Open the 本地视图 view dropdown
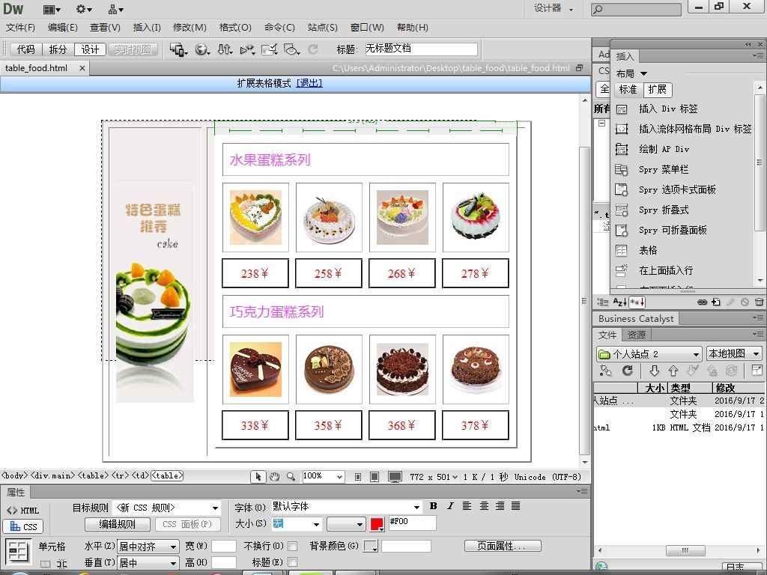767x575 pixels. pos(734,353)
